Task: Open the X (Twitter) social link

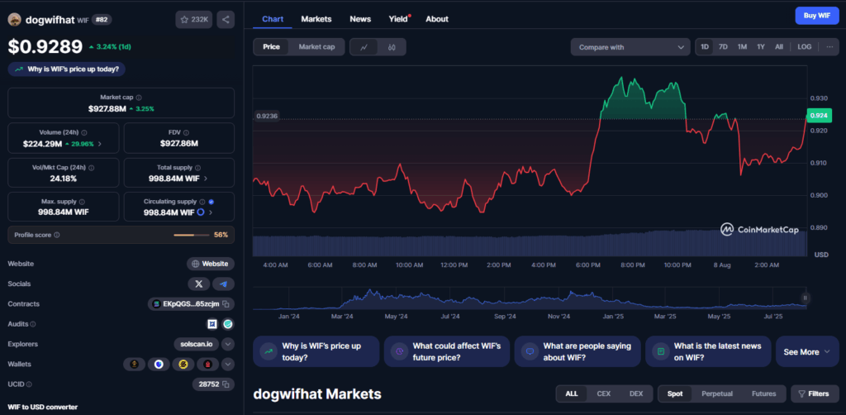Action: (198, 284)
